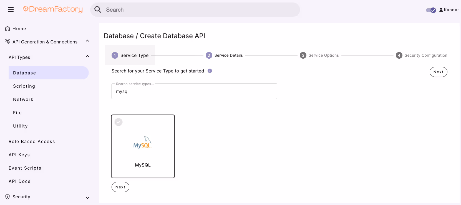Click the Konnor user profile icon
Screen dimensions: 461x205
441,10
